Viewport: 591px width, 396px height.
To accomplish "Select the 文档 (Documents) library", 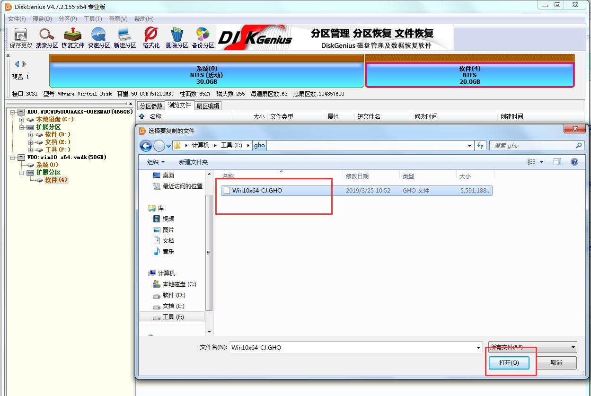I will 164,240.
